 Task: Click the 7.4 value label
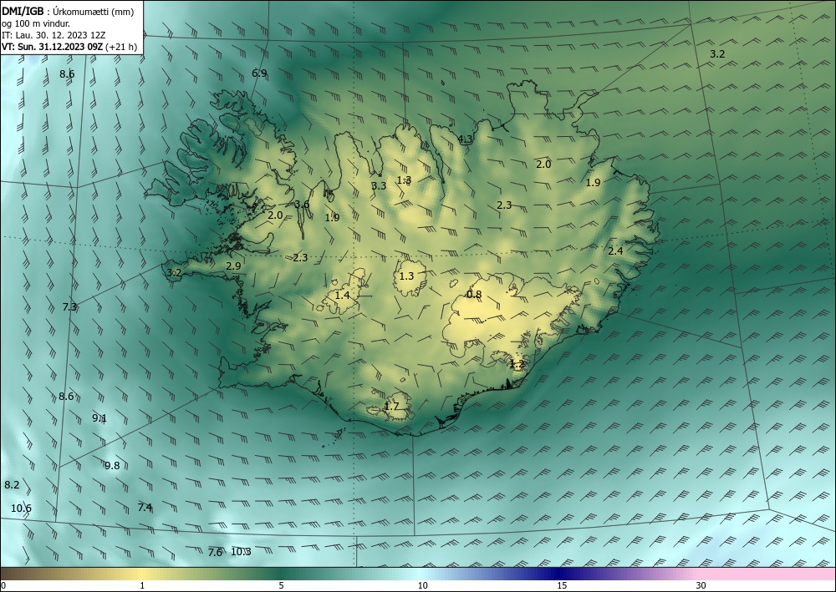145,507
